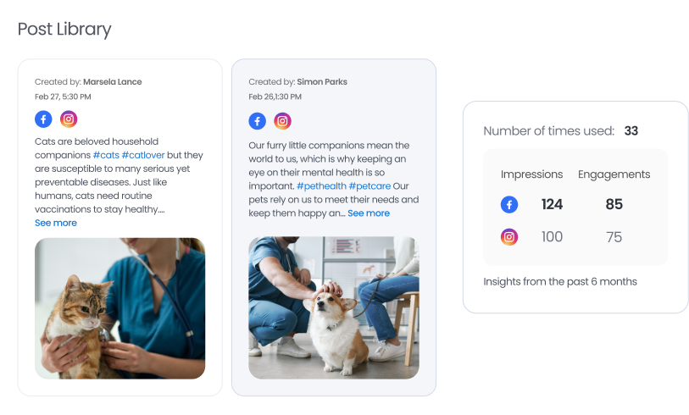Expand cat post with See more

pyautogui.click(x=56, y=223)
